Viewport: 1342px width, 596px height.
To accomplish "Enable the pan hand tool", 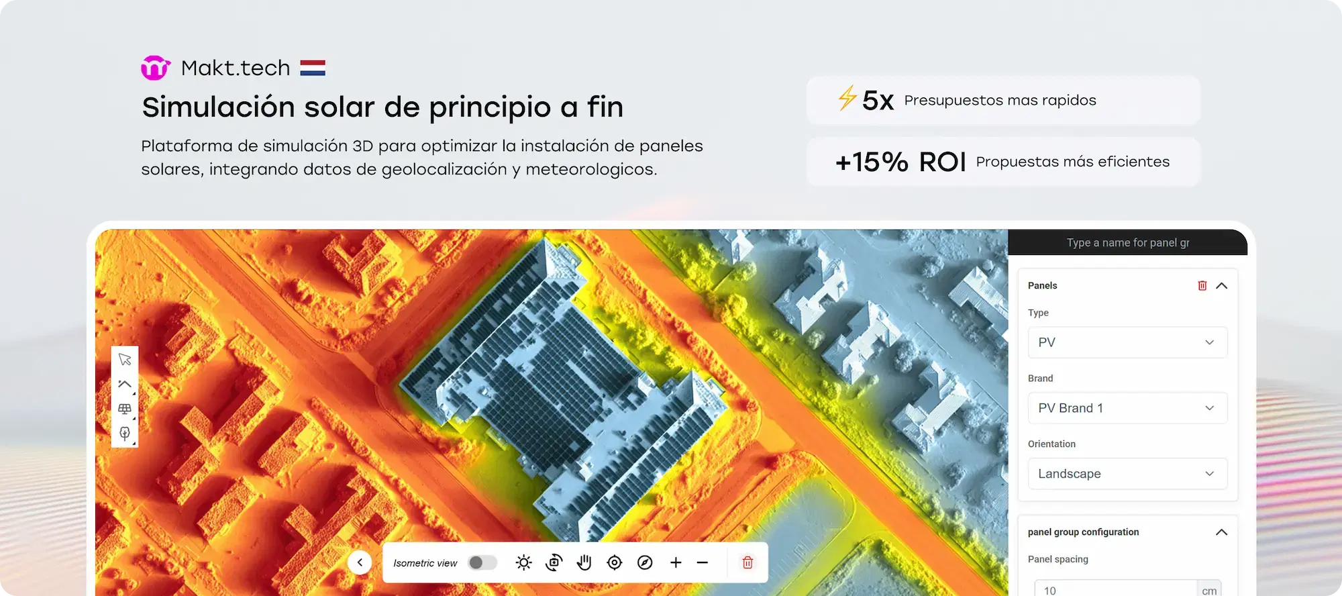I will (x=584, y=562).
